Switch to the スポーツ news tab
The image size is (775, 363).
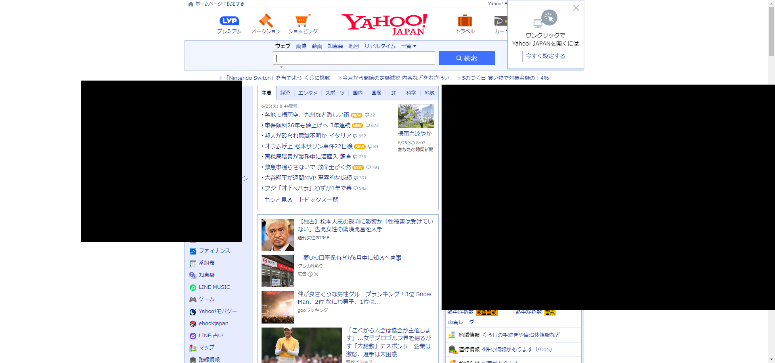pos(335,93)
